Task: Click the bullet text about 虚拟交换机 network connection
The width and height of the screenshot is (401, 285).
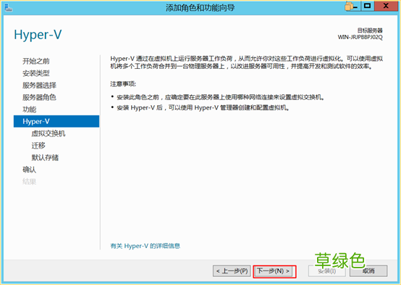Action: point(221,97)
